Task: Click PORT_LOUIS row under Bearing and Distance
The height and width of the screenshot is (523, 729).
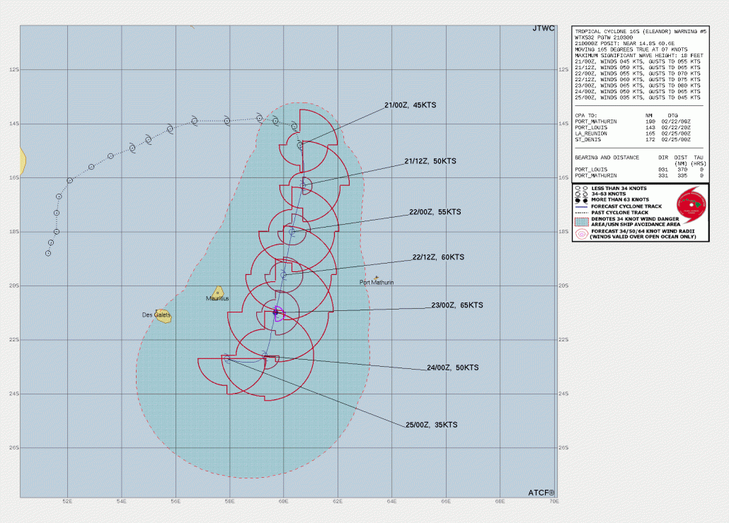Action: click(639, 170)
